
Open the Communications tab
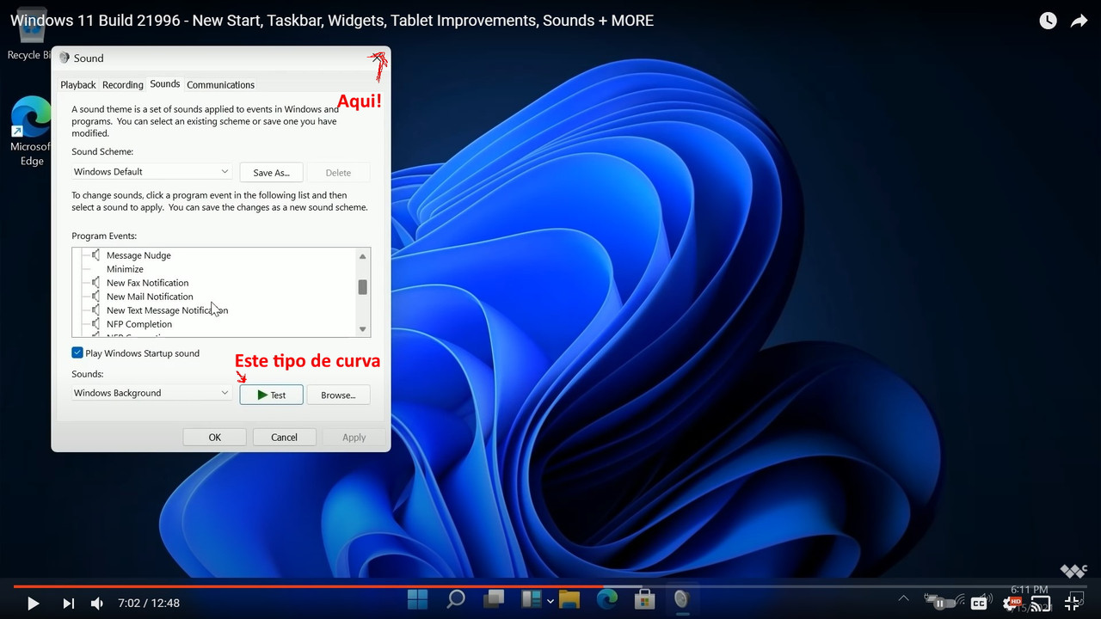[220, 85]
